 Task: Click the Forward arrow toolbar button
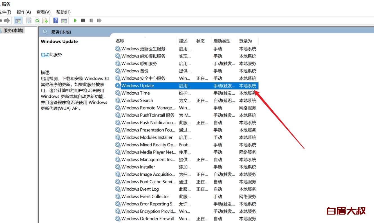7,21
